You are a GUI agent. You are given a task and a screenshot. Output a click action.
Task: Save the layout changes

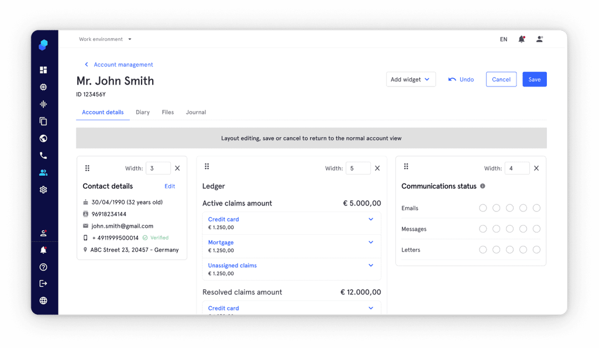(x=535, y=79)
